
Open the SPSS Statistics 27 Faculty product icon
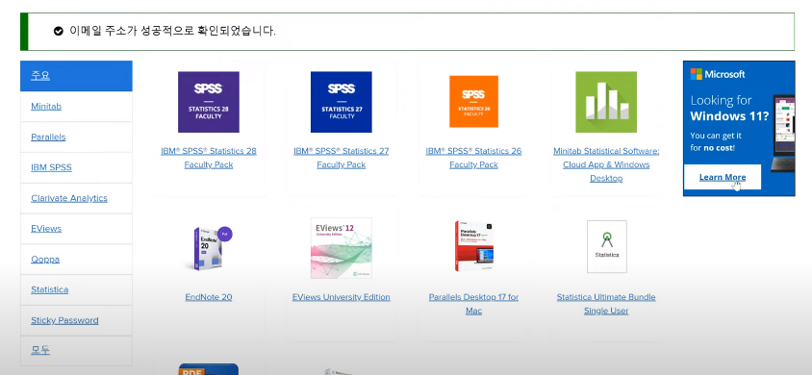click(x=342, y=102)
